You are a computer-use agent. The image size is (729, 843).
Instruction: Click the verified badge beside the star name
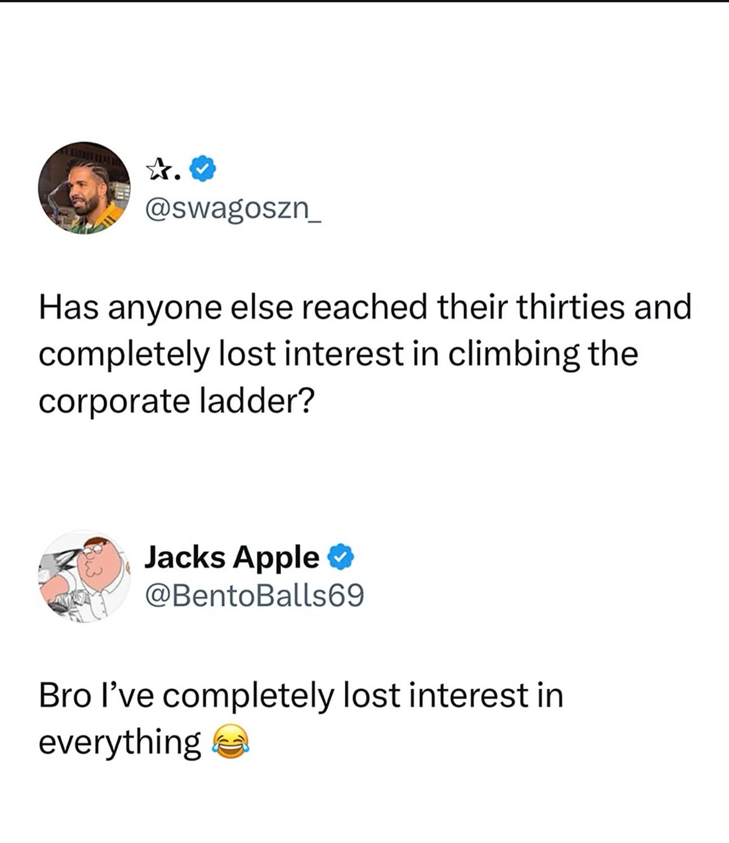[x=202, y=169]
